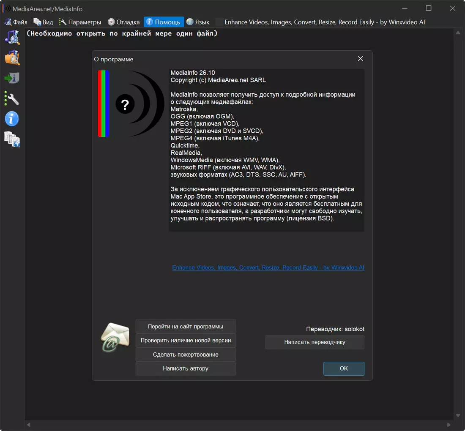Click the "Quicktime," line in the description
The height and width of the screenshot is (431, 465).
pos(185,145)
